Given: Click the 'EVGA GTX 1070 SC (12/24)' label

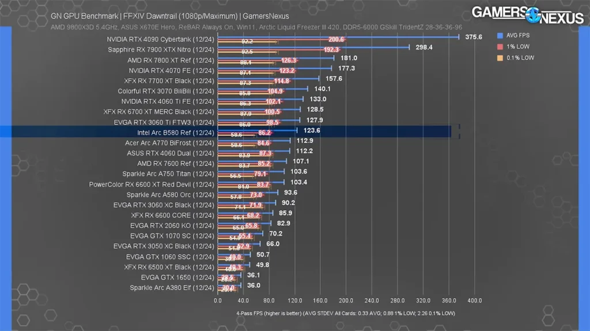Looking at the screenshot, I should [x=172, y=236].
